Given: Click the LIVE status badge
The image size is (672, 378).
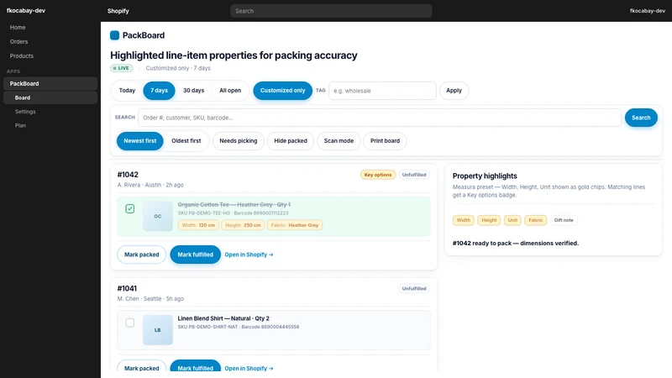Looking at the screenshot, I should tap(122, 68).
